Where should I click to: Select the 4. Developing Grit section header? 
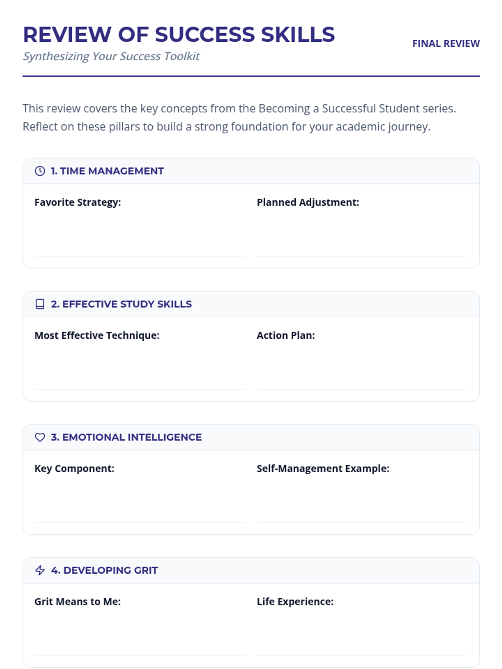pyautogui.click(x=105, y=570)
